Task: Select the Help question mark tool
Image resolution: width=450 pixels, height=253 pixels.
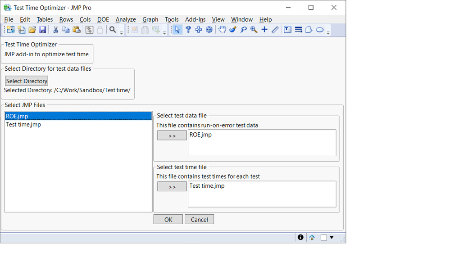Action: click(188, 30)
